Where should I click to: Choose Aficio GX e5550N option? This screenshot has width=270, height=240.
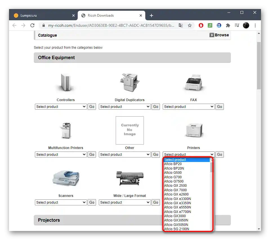pyautogui.click(x=187, y=207)
